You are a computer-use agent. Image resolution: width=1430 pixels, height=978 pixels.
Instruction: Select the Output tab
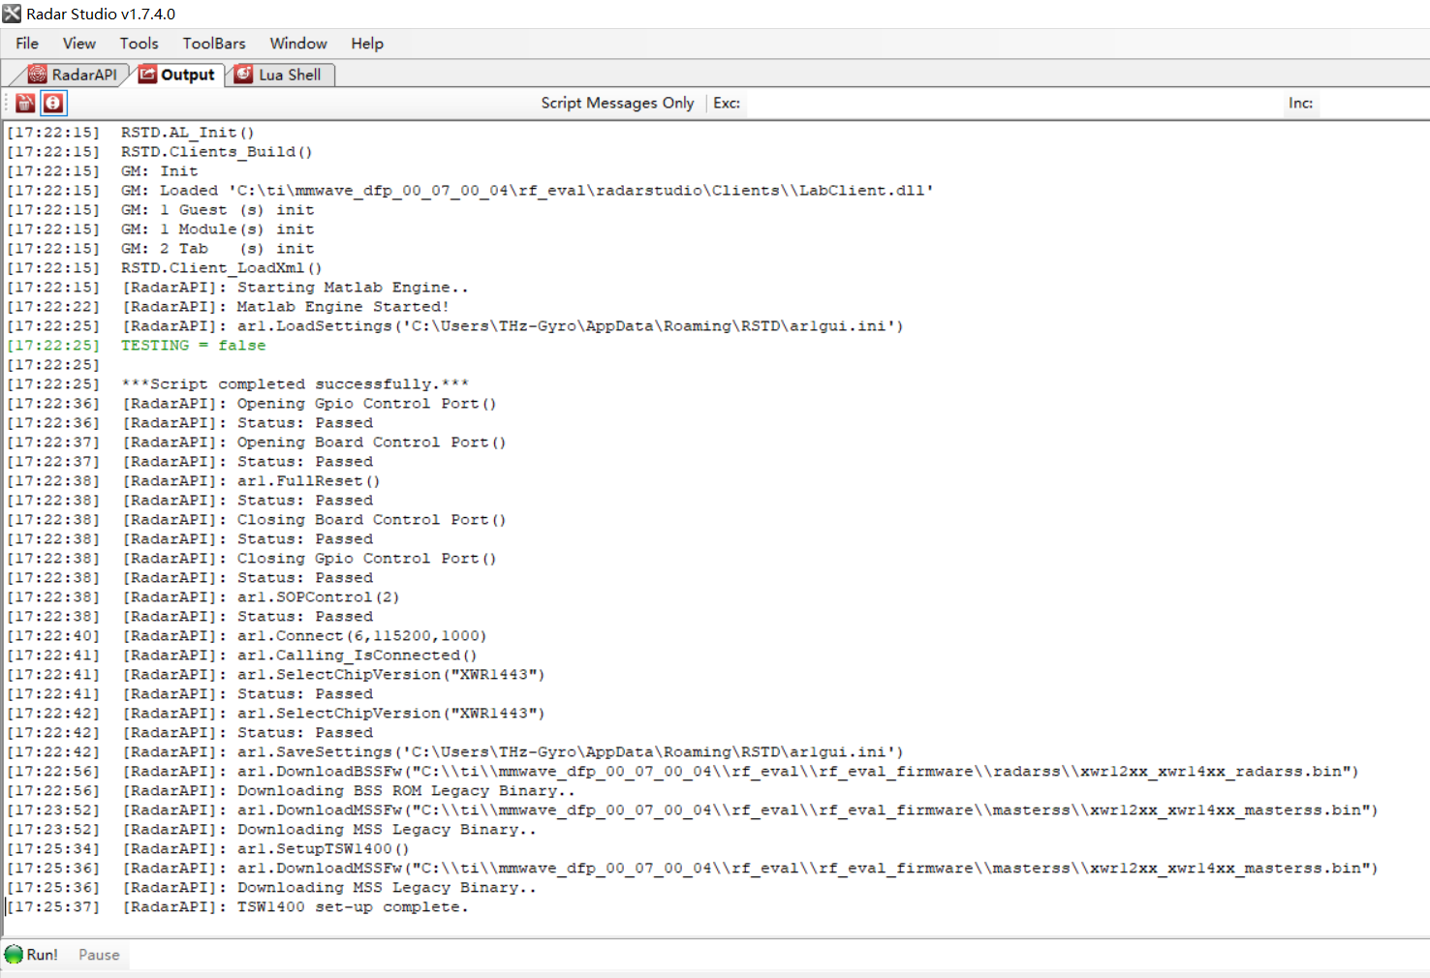[176, 75]
